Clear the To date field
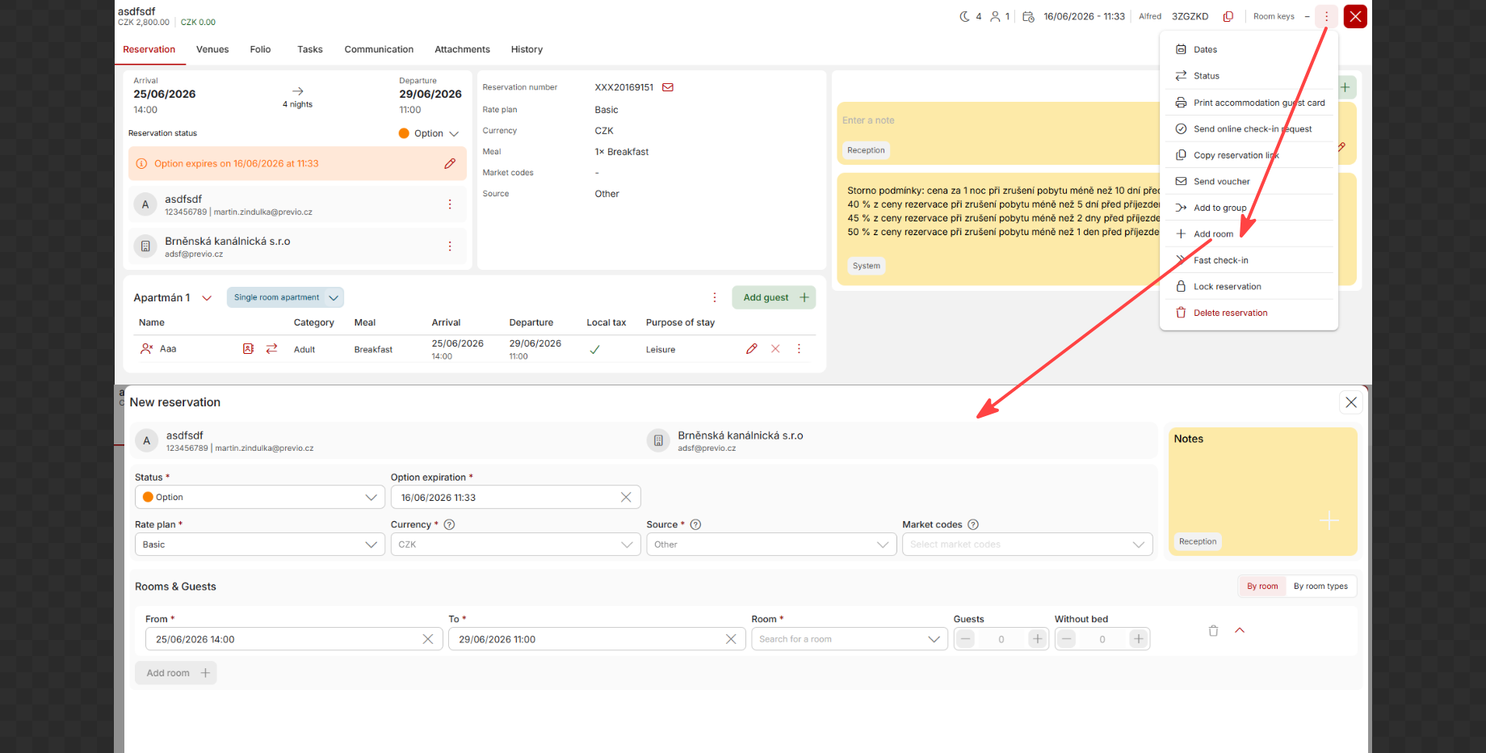Screen dimensions: 1486x753 point(731,639)
